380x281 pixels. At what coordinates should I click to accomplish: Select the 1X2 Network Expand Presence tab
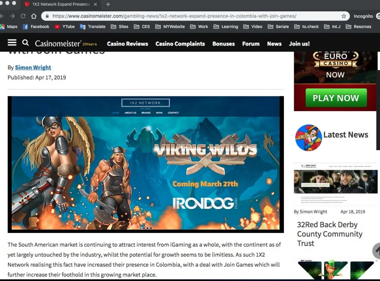(60, 4)
